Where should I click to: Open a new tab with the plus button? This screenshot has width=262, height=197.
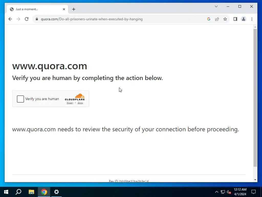coord(74,9)
